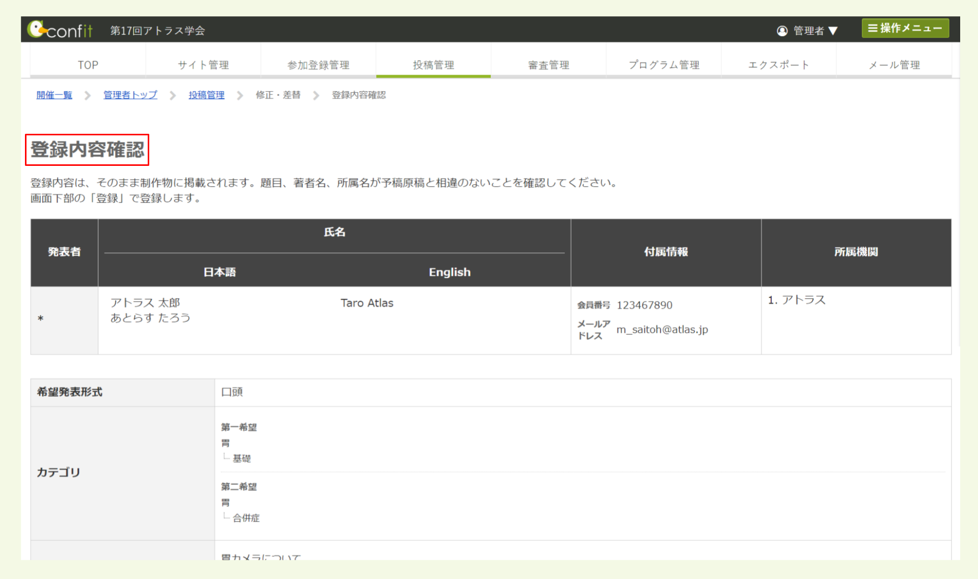Viewport: 978px width, 579px height.
Task: Open the 操作メニュー panel
Action: click(905, 28)
